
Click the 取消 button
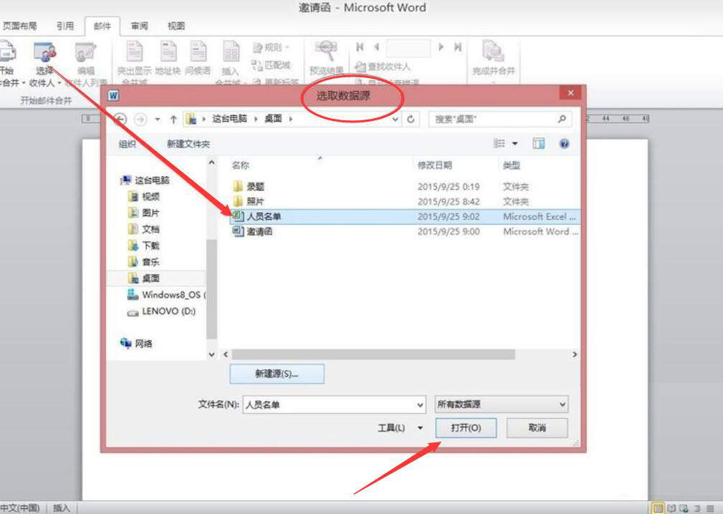537,428
